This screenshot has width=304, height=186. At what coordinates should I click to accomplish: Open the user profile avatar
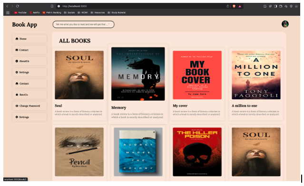[x=285, y=24]
